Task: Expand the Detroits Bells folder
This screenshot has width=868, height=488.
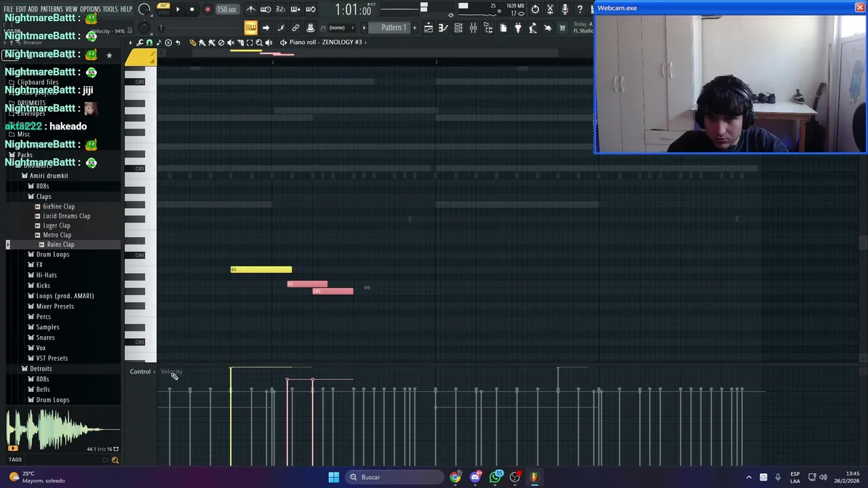Action: [43, 390]
